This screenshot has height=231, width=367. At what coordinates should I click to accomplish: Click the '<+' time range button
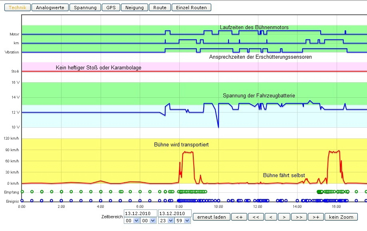click(x=239, y=217)
